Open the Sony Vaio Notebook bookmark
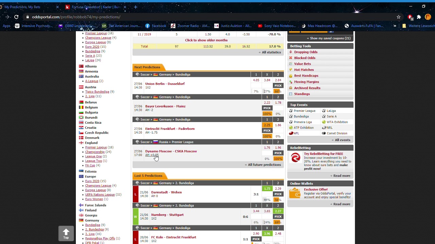435x244 pixels. [277, 26]
